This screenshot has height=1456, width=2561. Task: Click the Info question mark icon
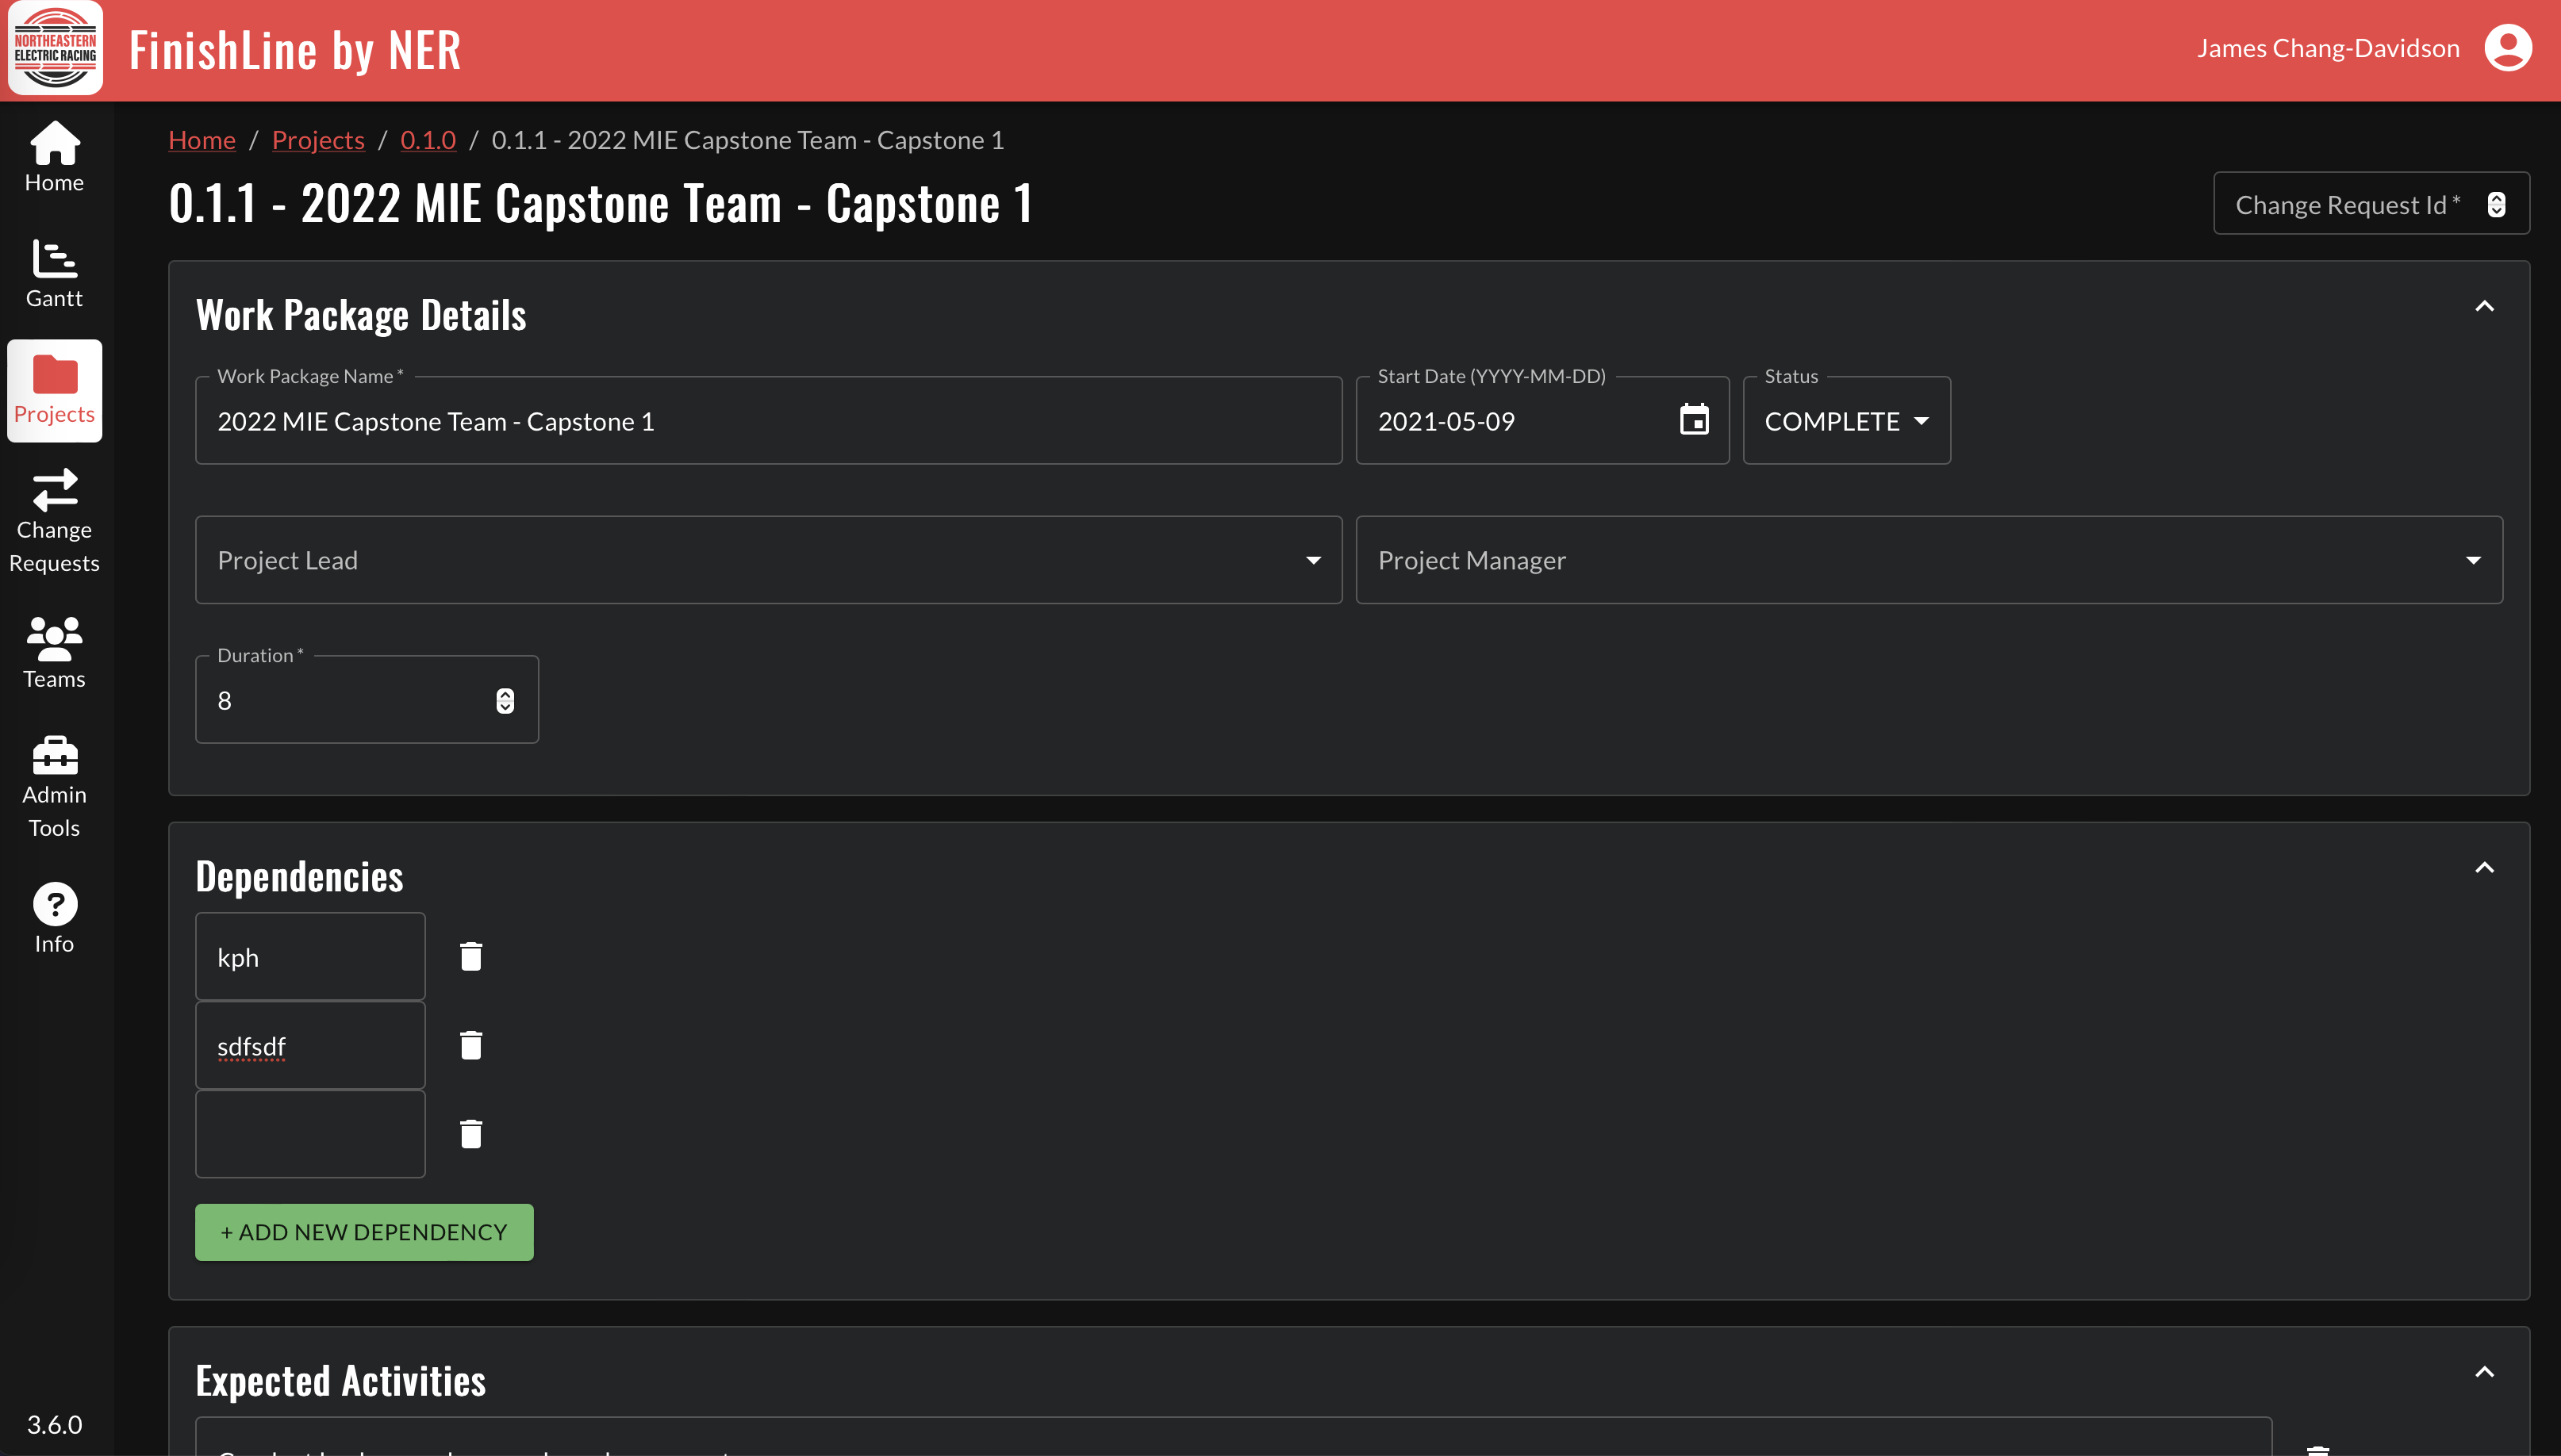pyautogui.click(x=54, y=904)
